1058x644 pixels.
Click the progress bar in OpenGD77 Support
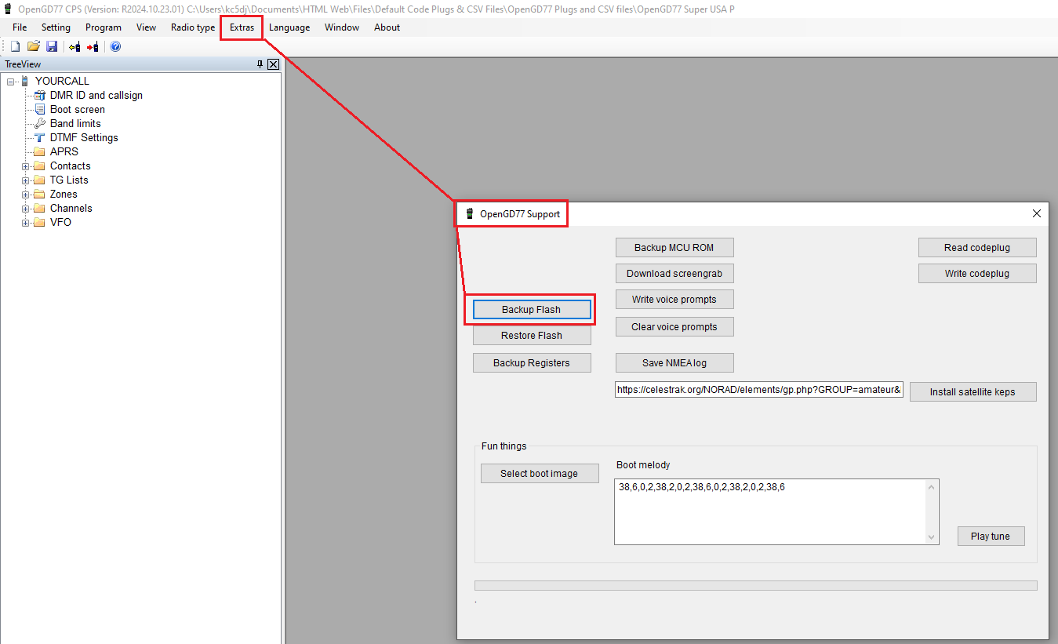click(x=756, y=585)
